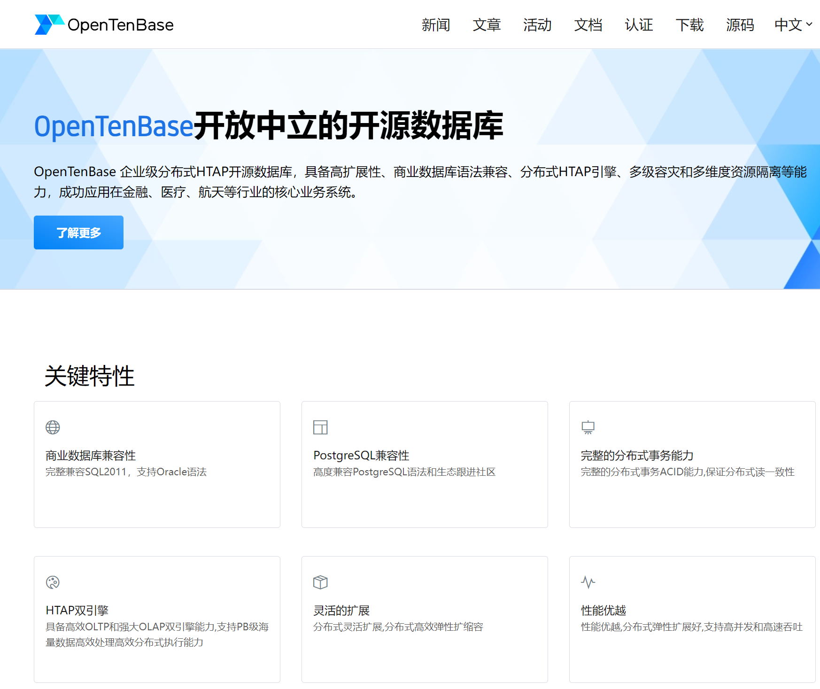Viewport: 820px width, 689px height.
Task: Click the presentation icon for 完整的分布式事务能力
Action: click(x=588, y=427)
